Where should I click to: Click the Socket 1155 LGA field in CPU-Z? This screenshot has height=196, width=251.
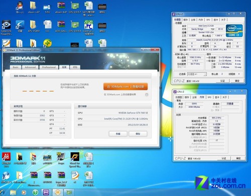pos(206,32)
